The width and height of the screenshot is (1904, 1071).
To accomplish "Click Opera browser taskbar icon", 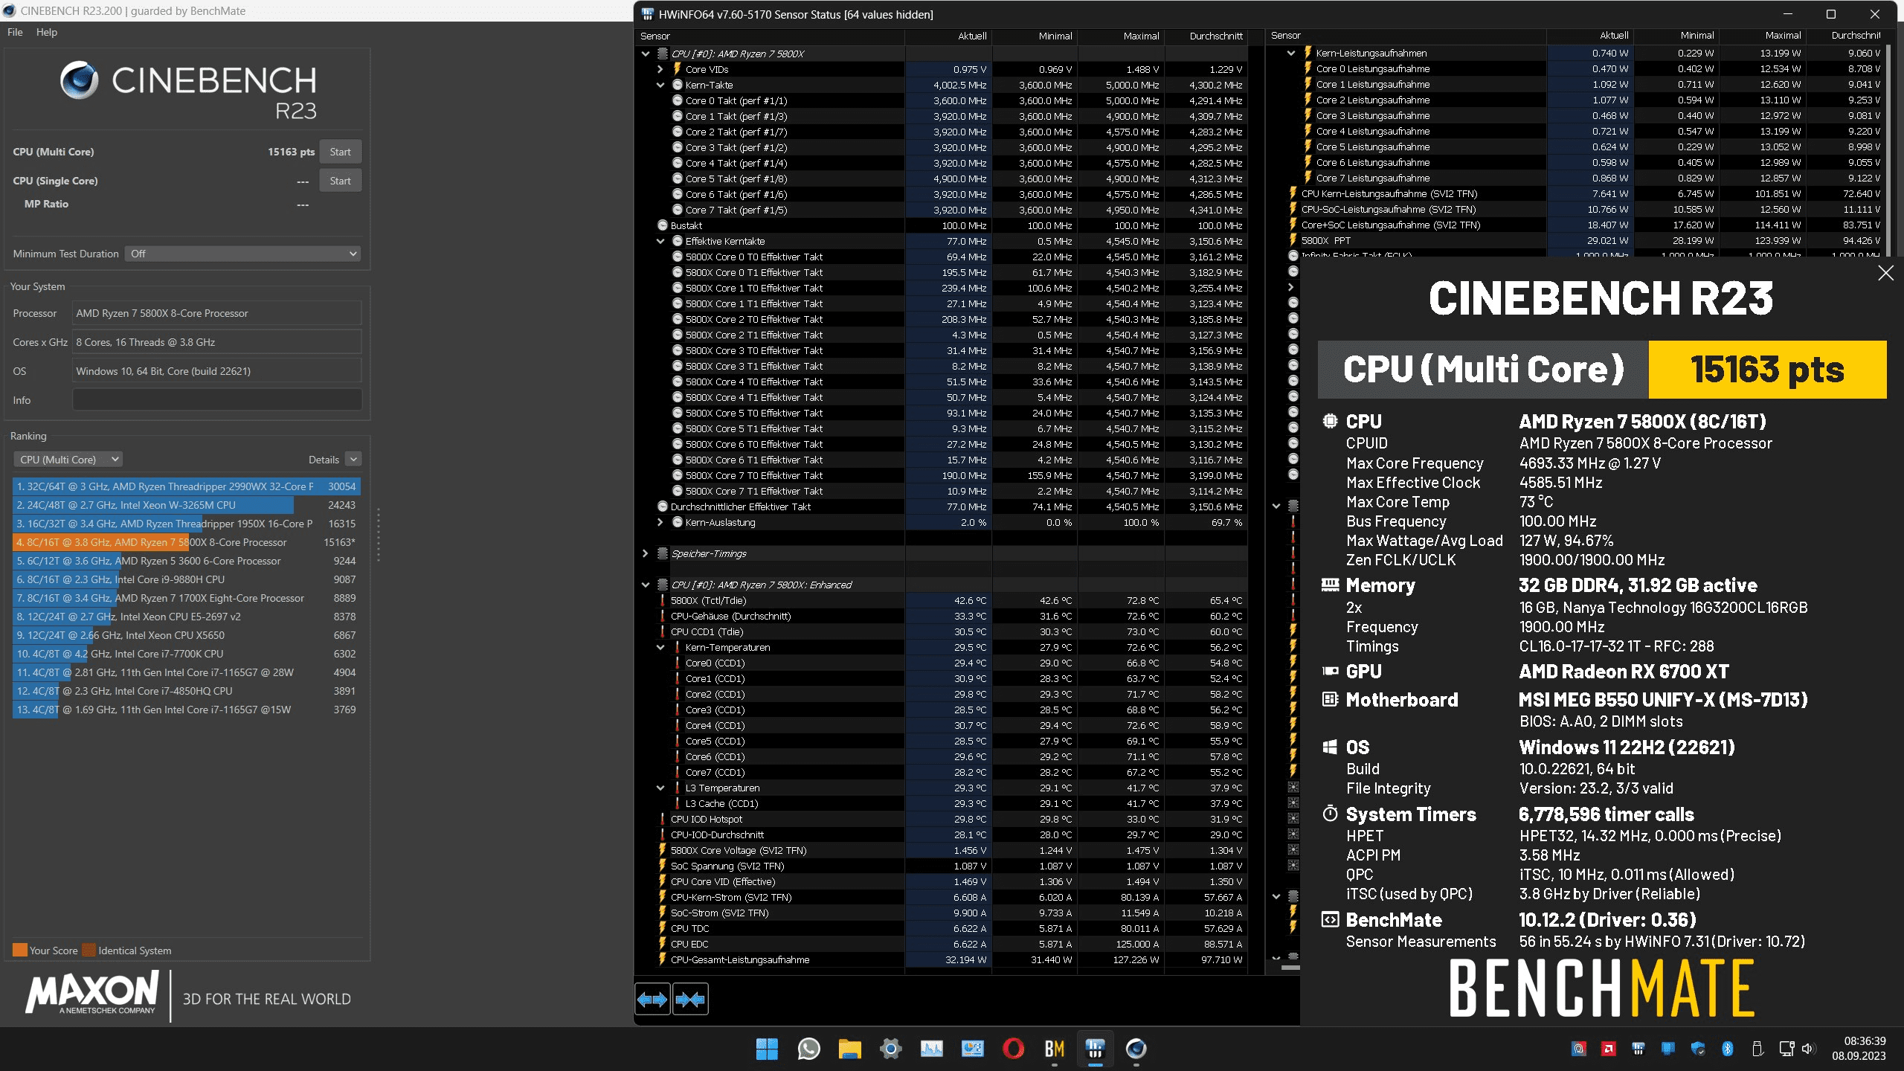I will tap(1013, 1049).
